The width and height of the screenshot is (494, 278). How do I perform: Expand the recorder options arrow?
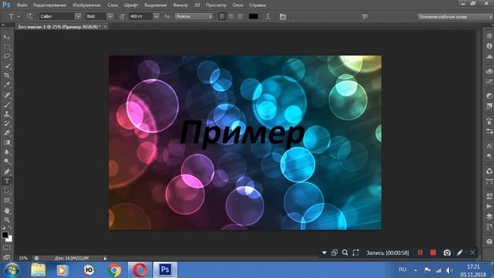(324, 253)
